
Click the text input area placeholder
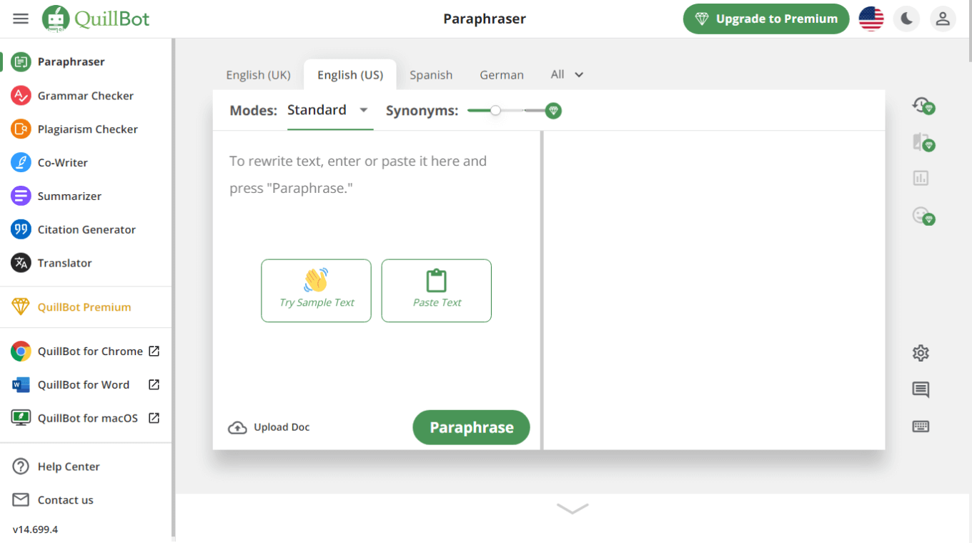pos(358,175)
